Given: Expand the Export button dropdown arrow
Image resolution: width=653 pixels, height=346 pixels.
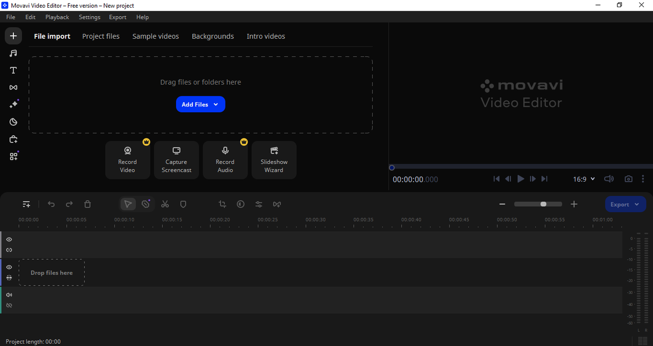Looking at the screenshot, I should click(637, 204).
